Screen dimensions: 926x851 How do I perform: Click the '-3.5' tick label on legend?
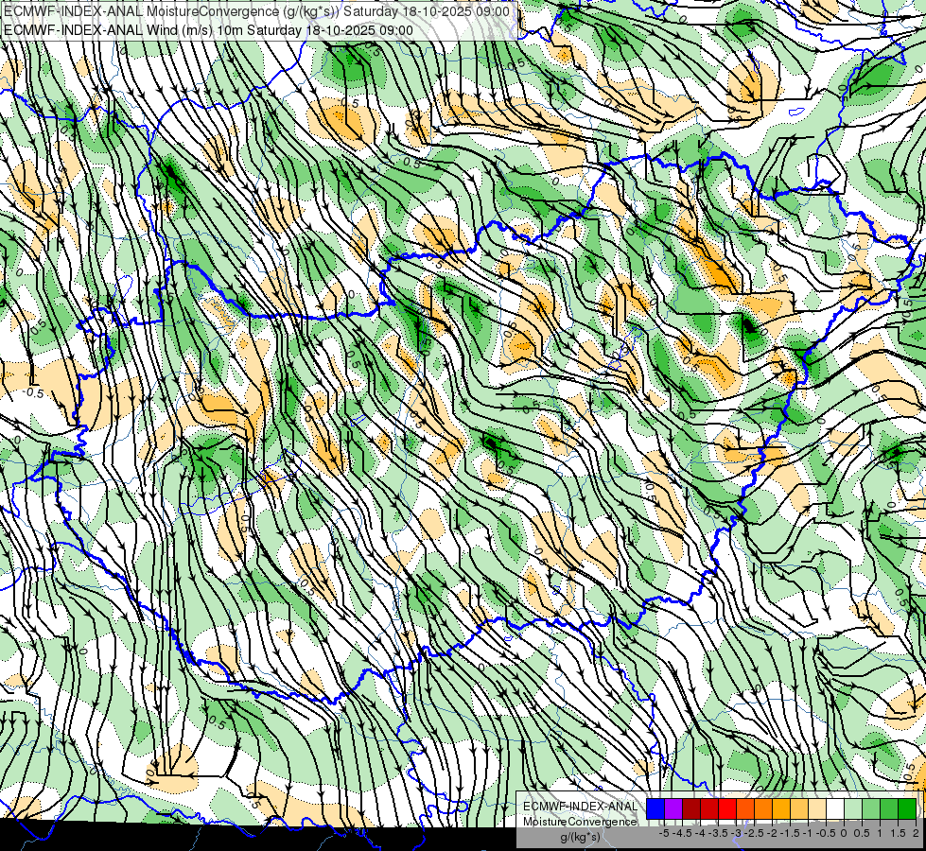point(718,833)
